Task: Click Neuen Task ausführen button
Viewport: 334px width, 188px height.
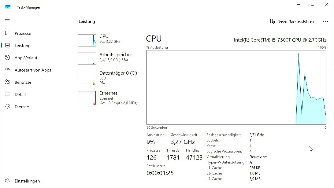Action: pyautogui.click(x=292, y=21)
